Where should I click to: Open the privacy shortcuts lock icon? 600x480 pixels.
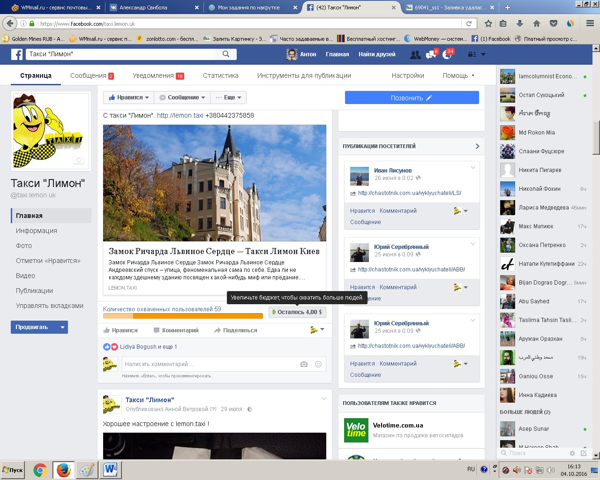click(472, 54)
